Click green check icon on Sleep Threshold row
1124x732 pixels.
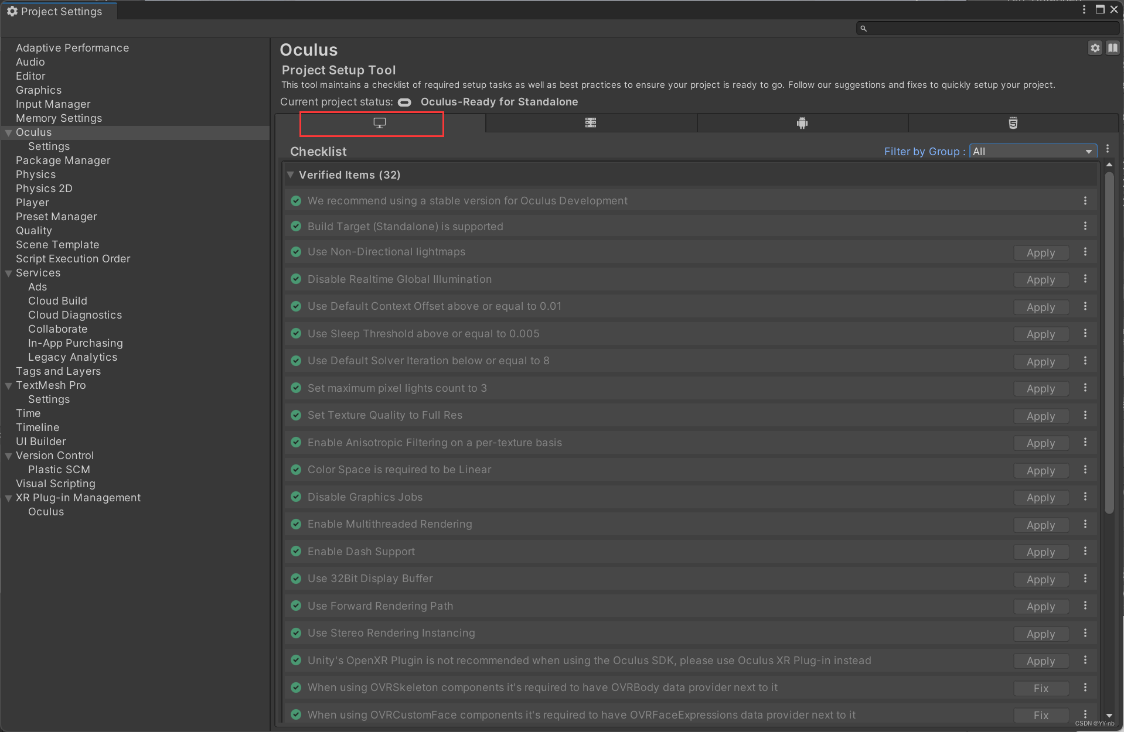[x=296, y=333]
